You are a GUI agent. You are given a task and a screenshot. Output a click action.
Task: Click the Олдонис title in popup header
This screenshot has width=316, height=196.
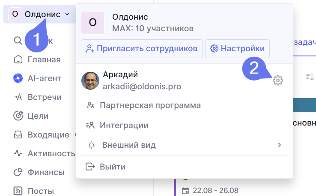tap(130, 17)
